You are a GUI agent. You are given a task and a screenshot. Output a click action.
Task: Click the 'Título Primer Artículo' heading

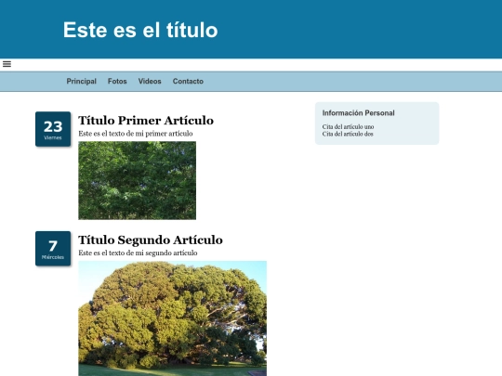pos(146,121)
